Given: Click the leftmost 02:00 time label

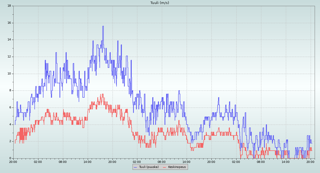Looking at the screenshot, I should tap(38, 162).
